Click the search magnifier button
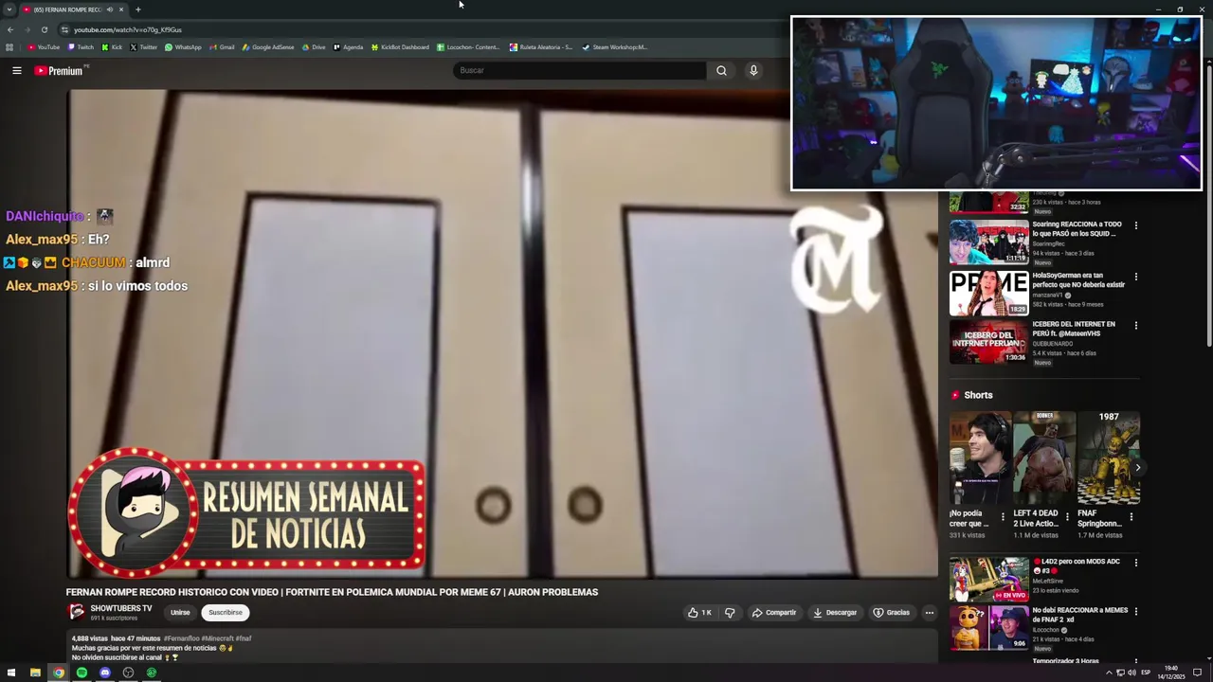 [721, 70]
